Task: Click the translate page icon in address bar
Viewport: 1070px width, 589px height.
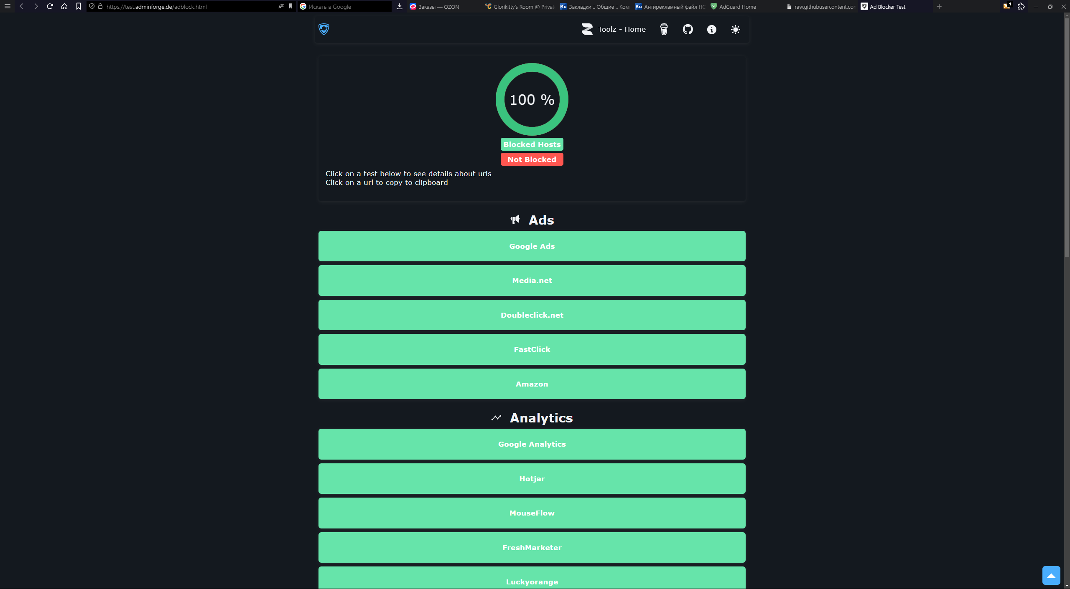Action: click(281, 6)
